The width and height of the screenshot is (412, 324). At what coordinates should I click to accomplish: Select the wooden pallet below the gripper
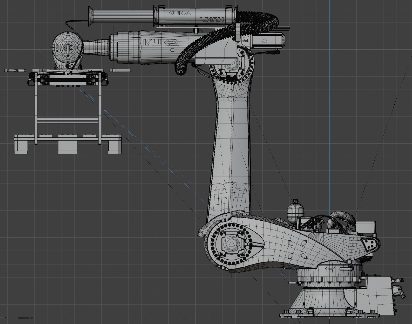coord(68,144)
